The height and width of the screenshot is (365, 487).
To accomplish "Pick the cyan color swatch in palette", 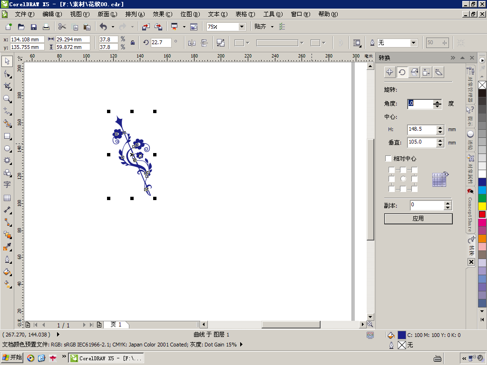I will 482,190.
